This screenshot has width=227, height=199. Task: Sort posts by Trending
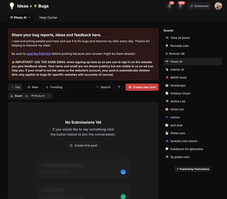pyautogui.click(x=54, y=87)
